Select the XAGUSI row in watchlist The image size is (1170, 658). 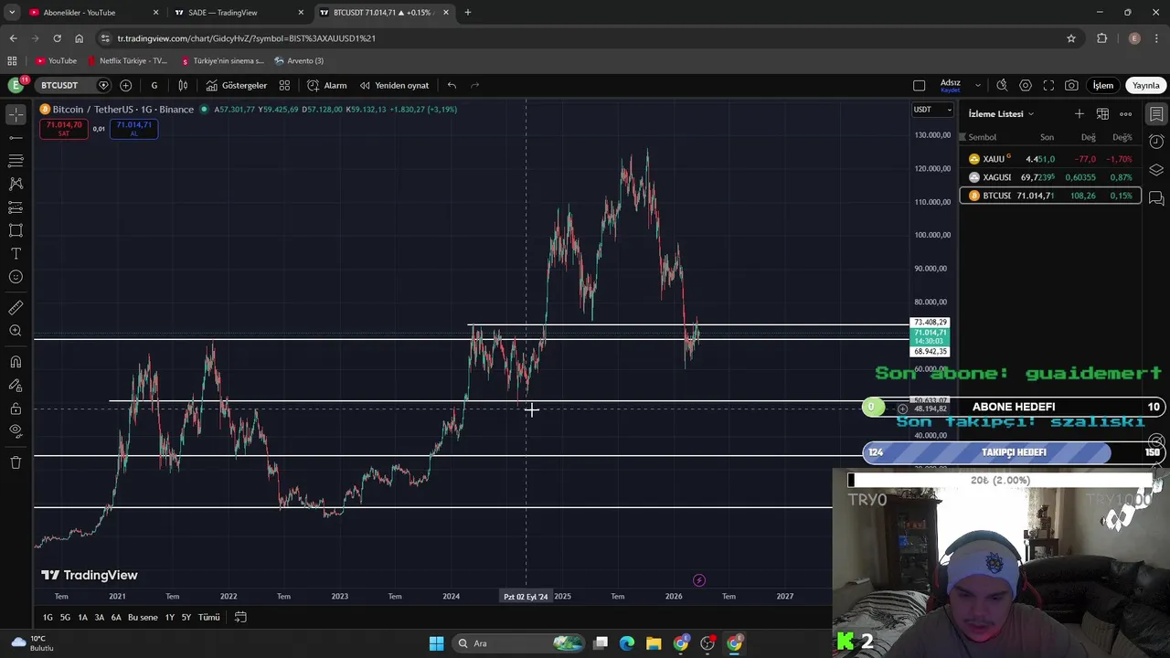(x=1050, y=177)
